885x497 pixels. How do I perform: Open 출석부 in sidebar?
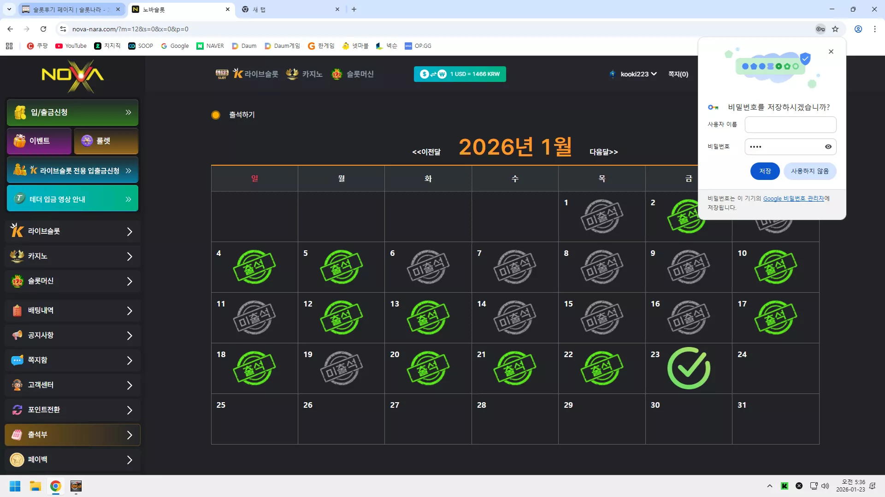(73, 435)
